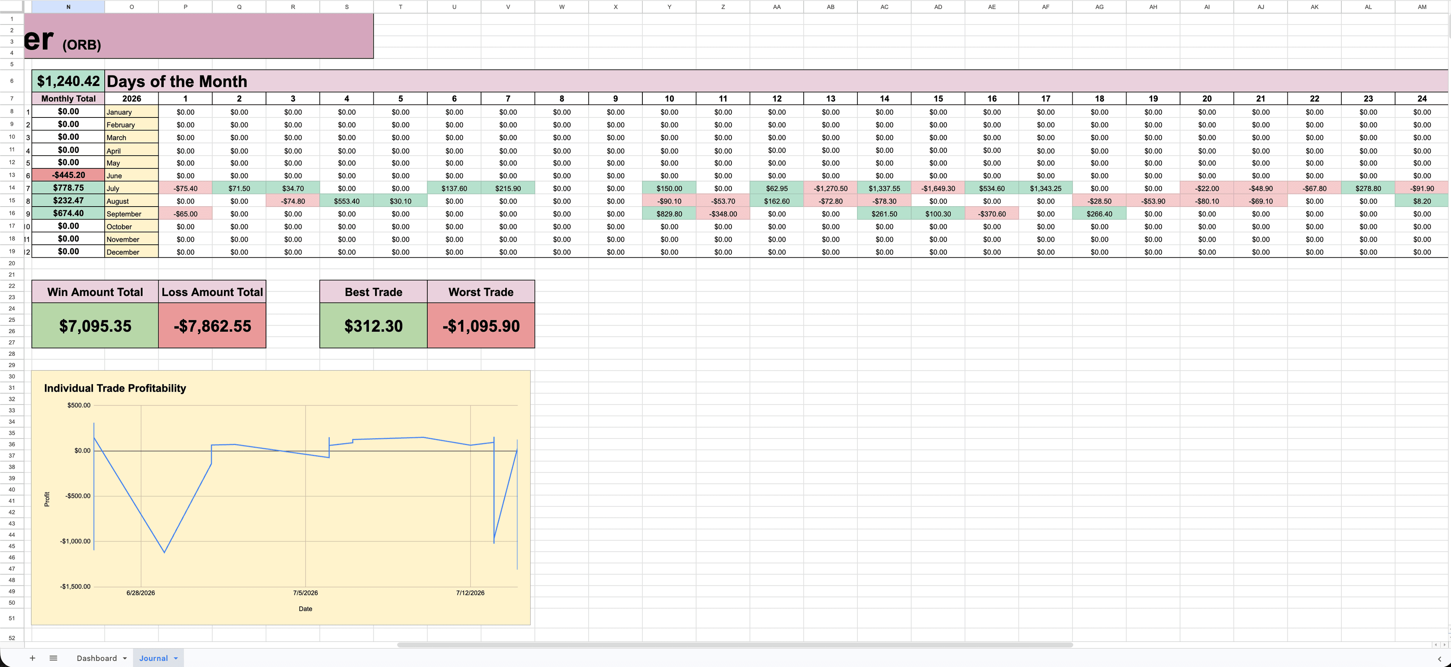Click the (ORB) title banner
This screenshot has height=667, width=1451.
(x=198, y=36)
